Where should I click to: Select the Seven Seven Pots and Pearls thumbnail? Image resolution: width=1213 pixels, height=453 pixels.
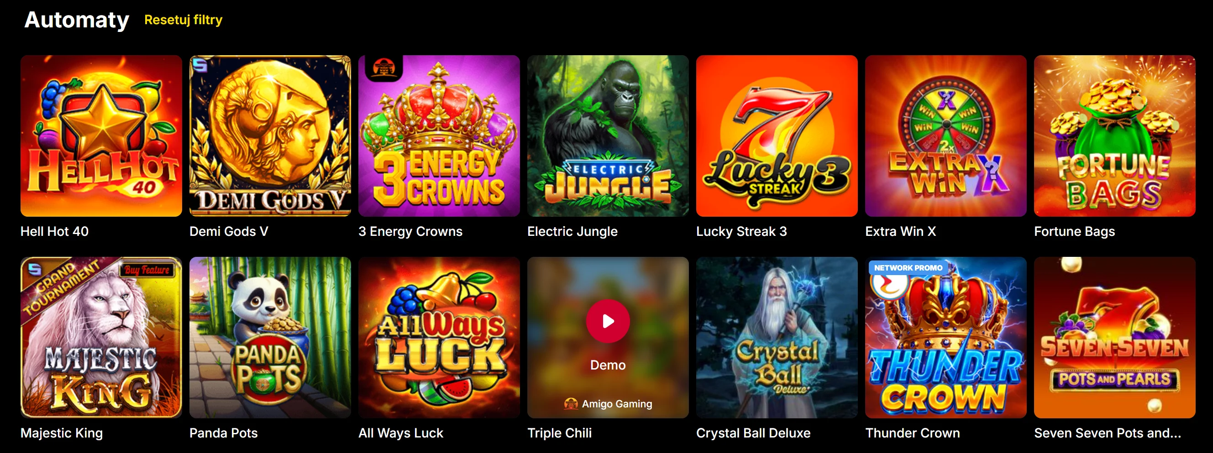1114,337
